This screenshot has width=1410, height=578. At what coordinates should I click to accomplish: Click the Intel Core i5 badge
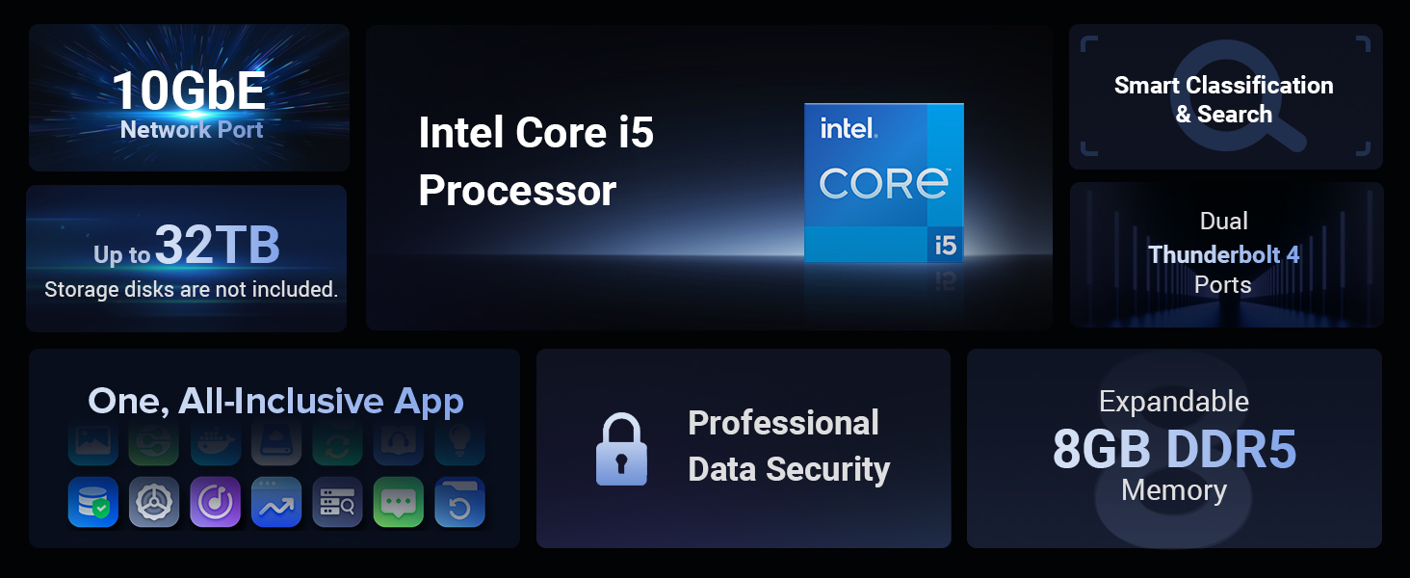coord(883,183)
